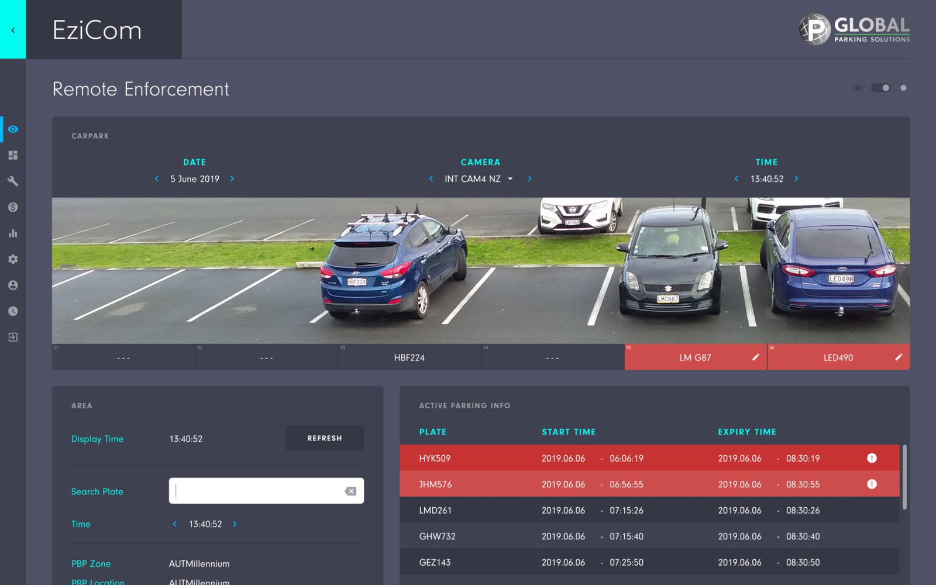Click the dot icon beside theme switch
Viewport: 936px width, 585px height.
(x=903, y=88)
